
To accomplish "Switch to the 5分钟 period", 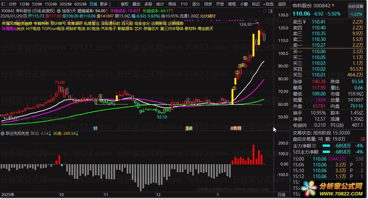I will pos(37,4).
